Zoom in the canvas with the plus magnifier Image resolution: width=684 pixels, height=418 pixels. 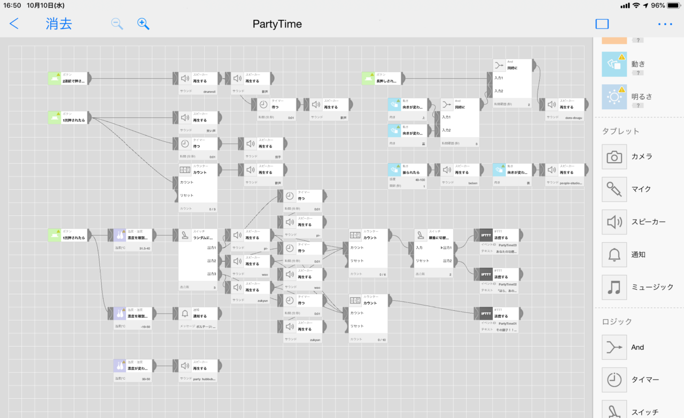tap(143, 24)
